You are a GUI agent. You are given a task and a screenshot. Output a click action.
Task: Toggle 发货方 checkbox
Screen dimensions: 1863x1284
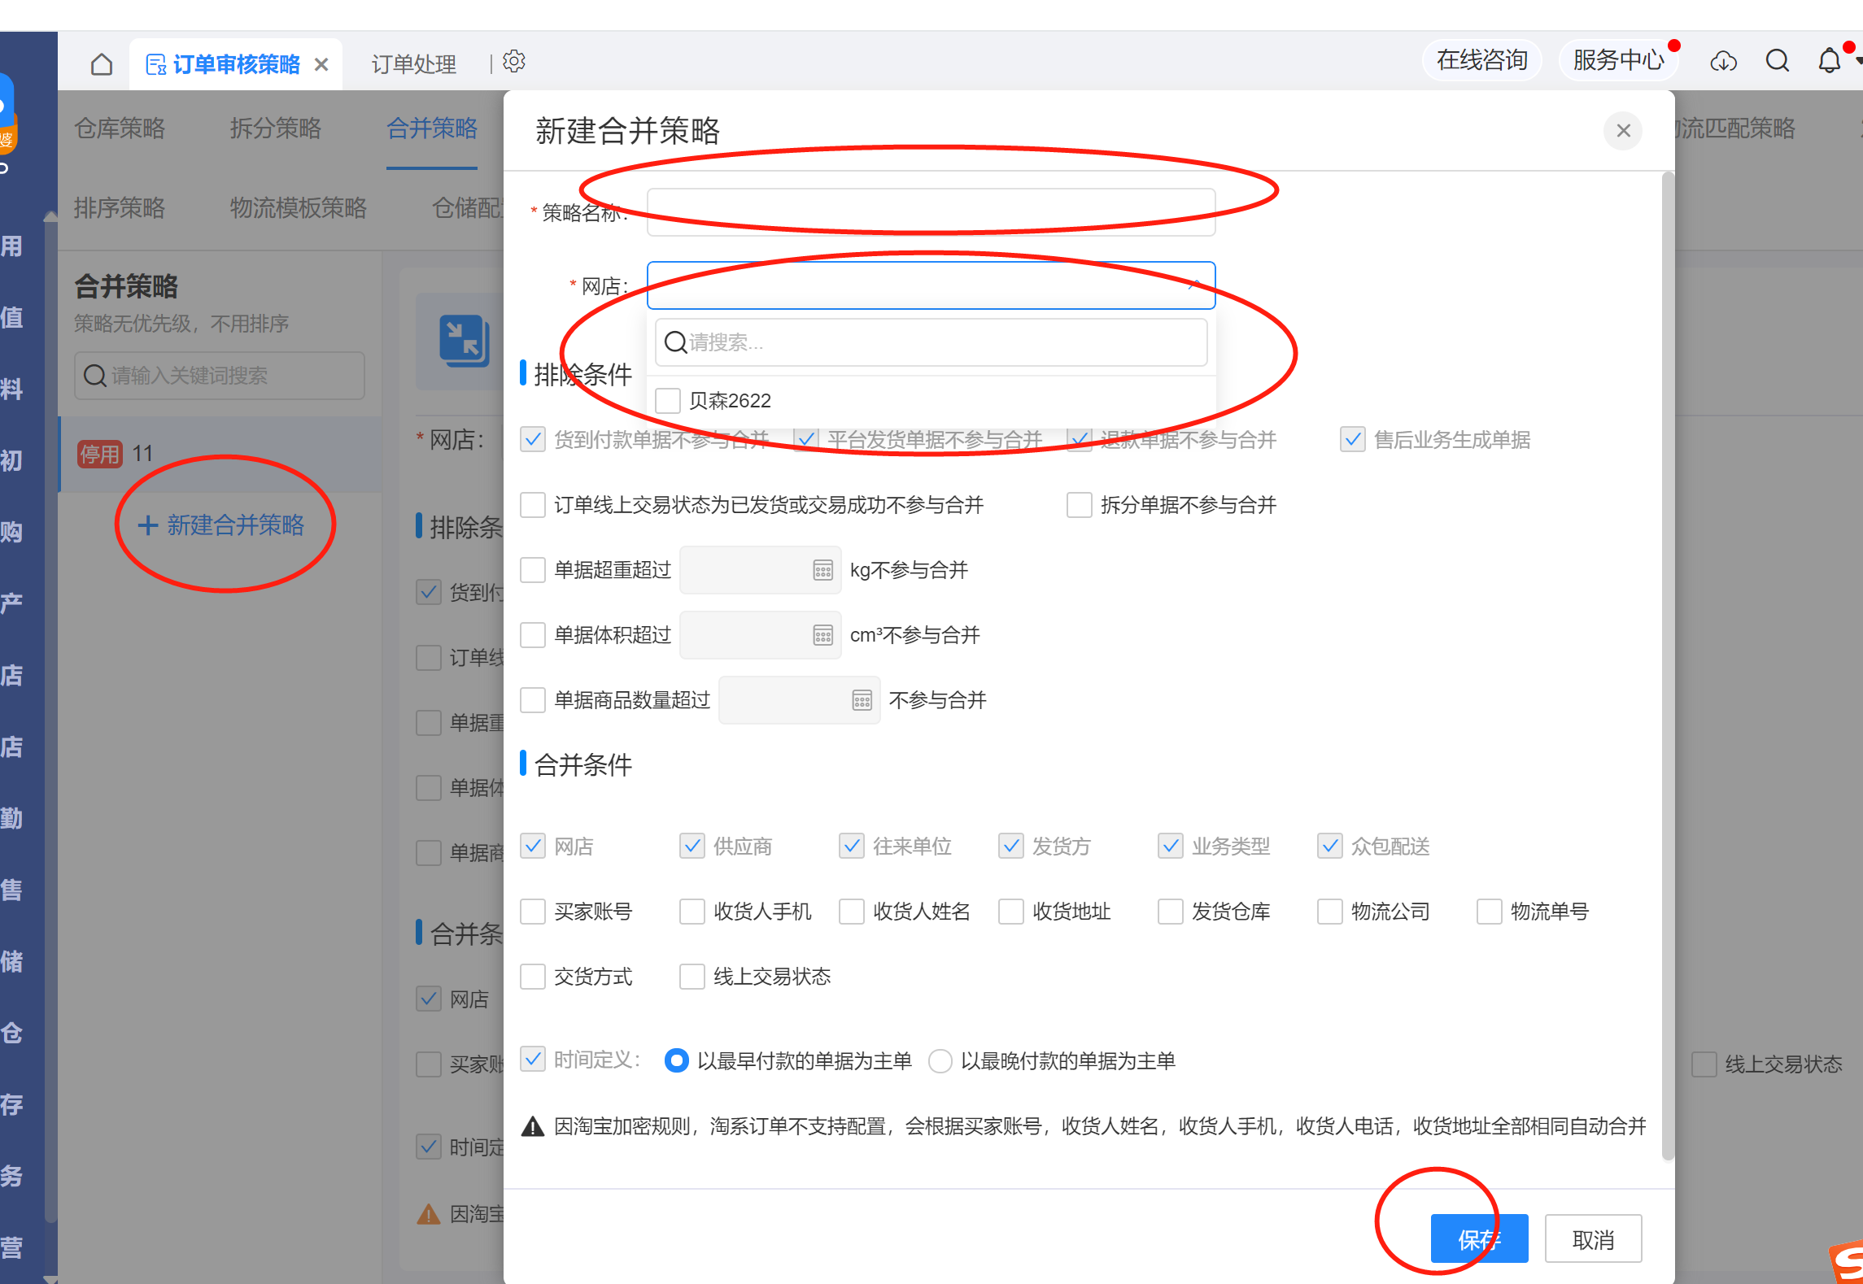point(1011,847)
